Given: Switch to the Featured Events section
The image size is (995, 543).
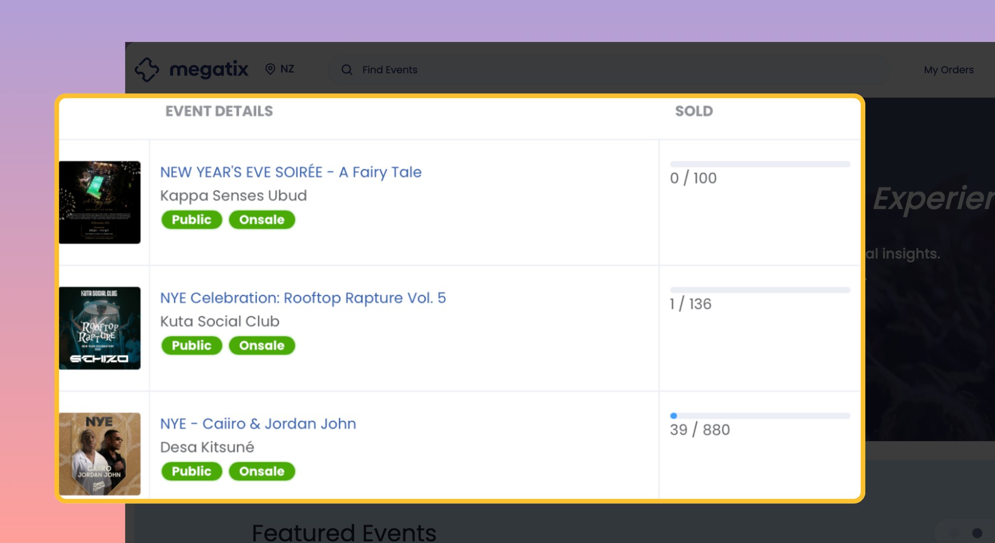Looking at the screenshot, I should pos(344,531).
